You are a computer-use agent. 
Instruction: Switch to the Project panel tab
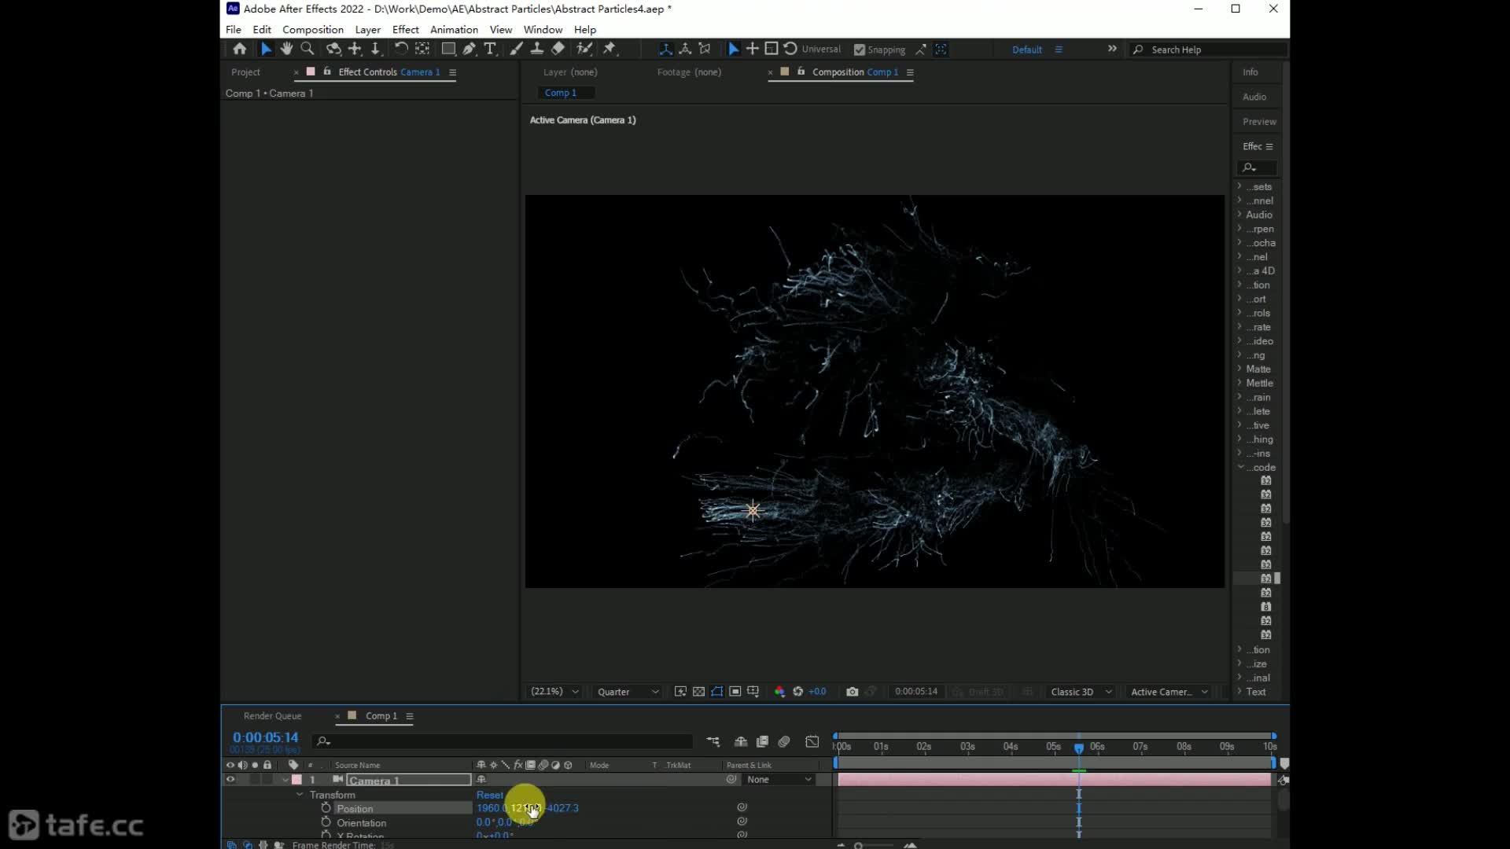click(245, 72)
